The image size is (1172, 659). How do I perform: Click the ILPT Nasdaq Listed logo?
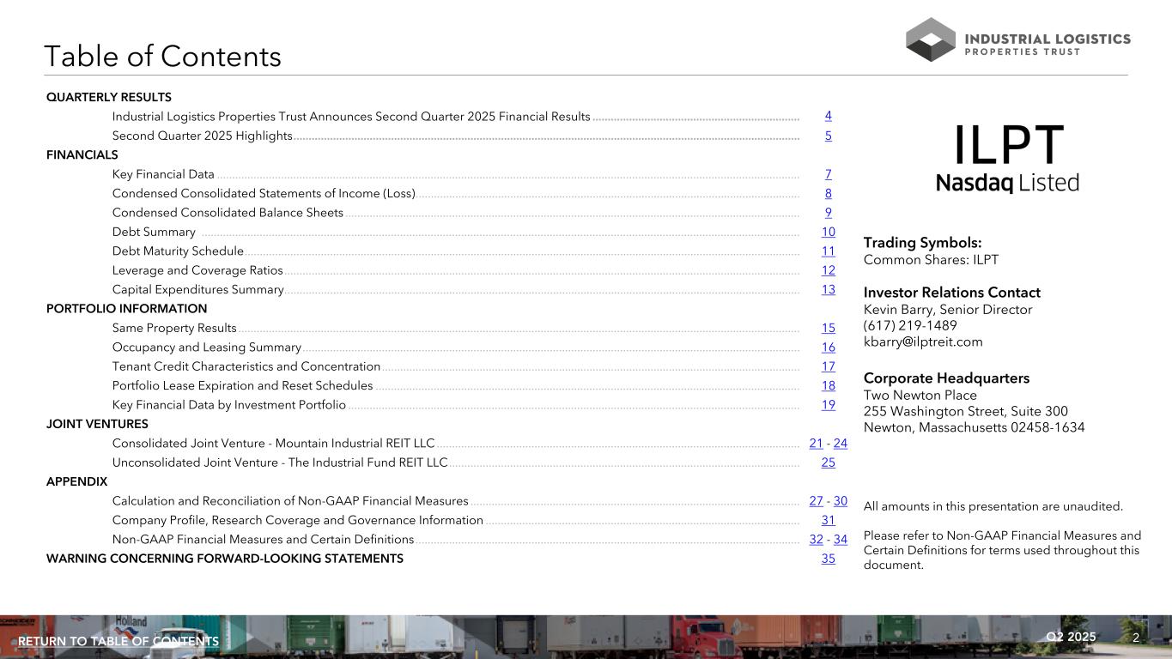pyautogui.click(x=1007, y=158)
